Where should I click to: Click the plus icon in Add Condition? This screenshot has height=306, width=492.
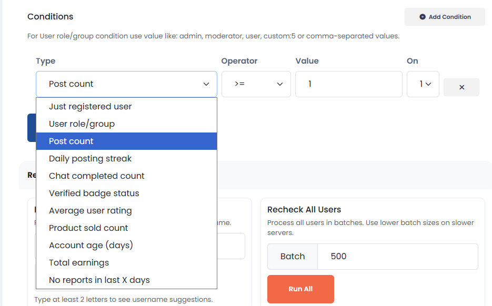pos(422,17)
